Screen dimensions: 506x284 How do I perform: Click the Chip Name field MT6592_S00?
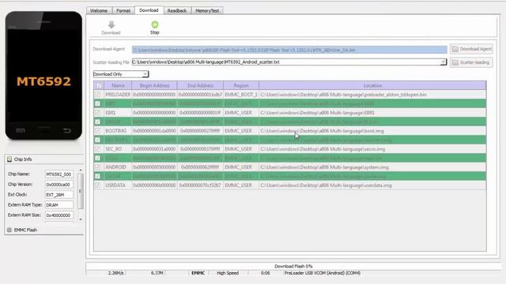[59, 174]
